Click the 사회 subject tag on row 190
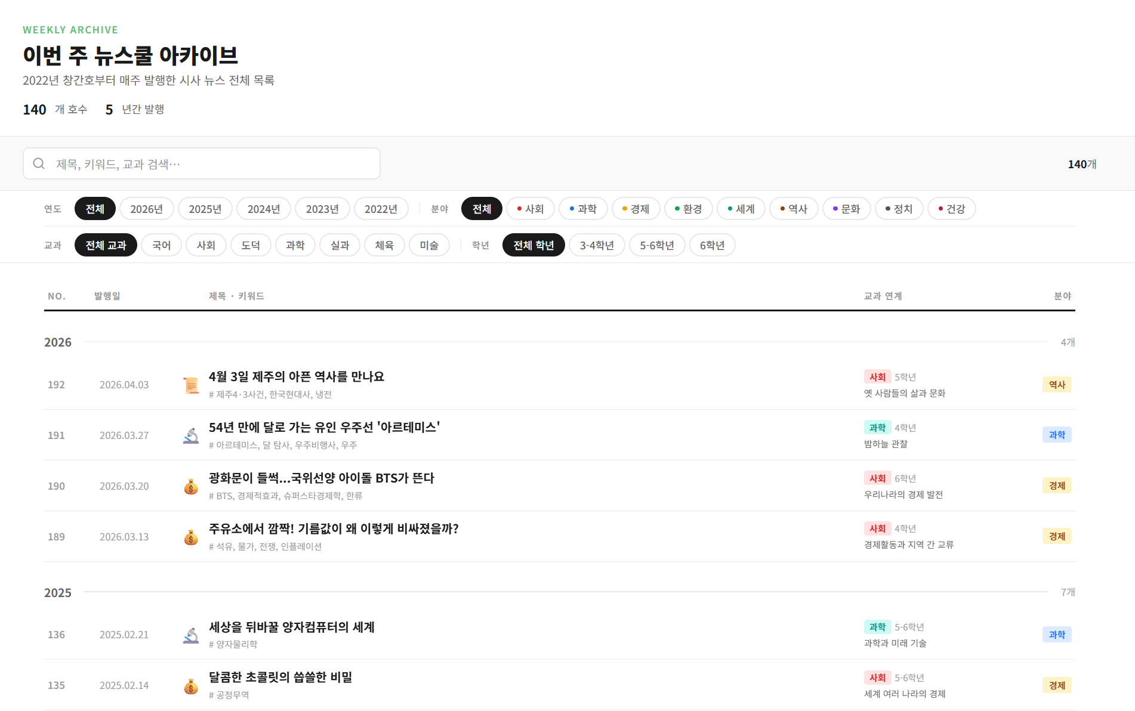 pyautogui.click(x=877, y=478)
